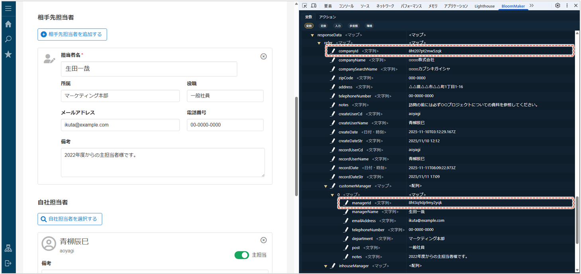Expand more DevTools tabs chevron
This screenshot has width=581, height=274.
[532, 6]
